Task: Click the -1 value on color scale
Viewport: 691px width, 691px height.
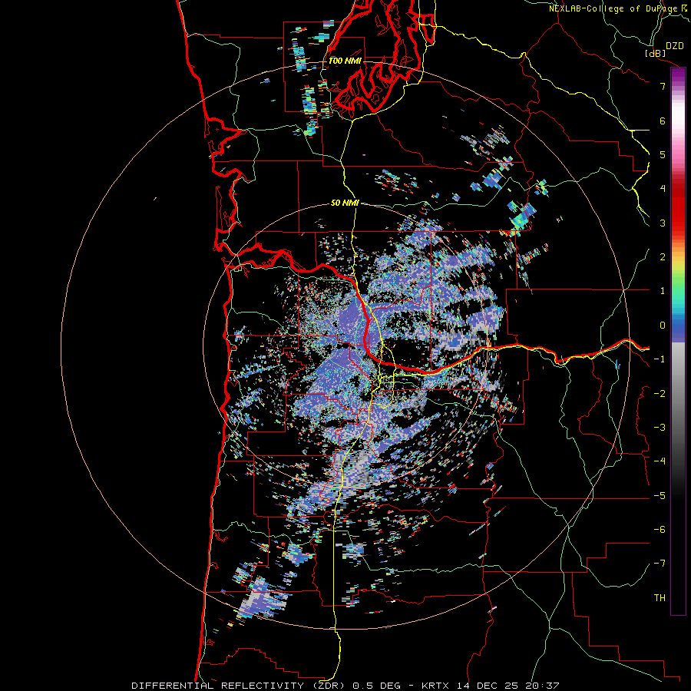Action: click(x=660, y=359)
